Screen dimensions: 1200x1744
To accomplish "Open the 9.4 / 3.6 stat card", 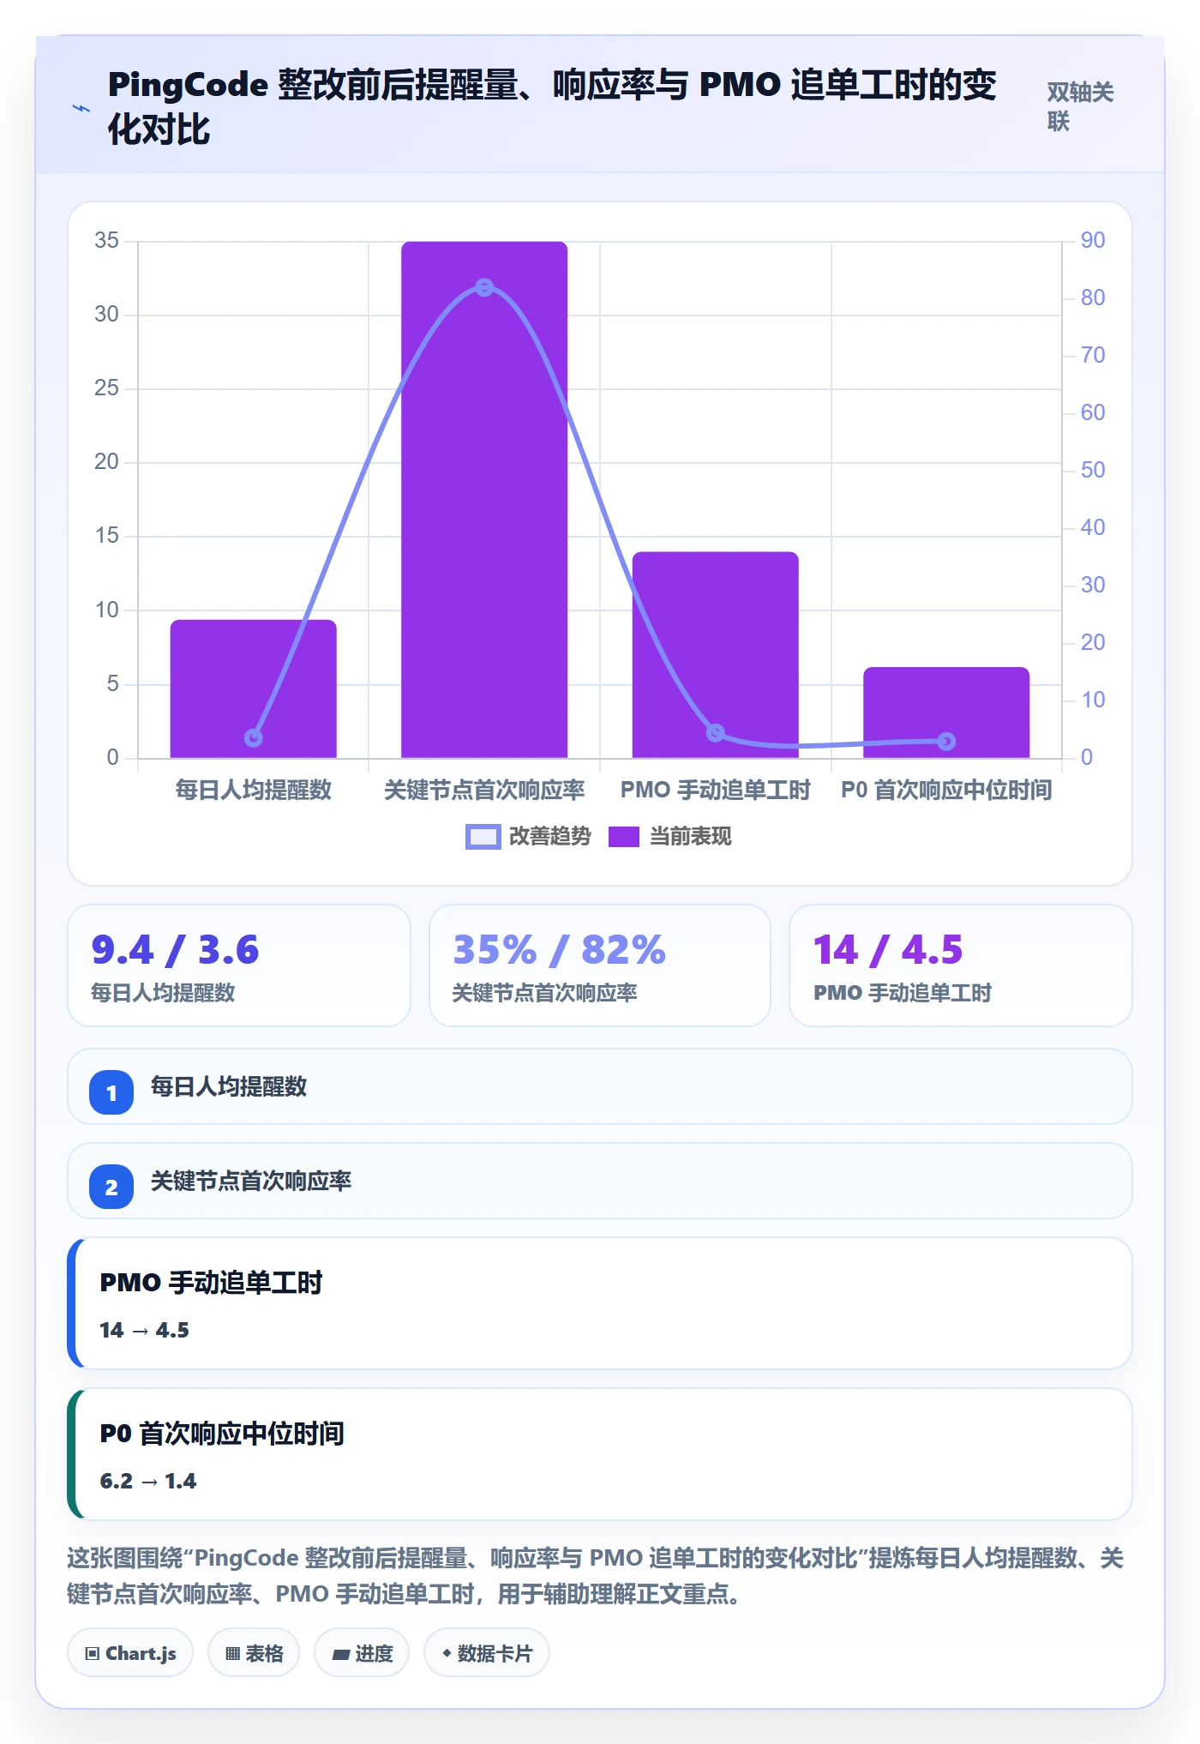I will tap(239, 965).
